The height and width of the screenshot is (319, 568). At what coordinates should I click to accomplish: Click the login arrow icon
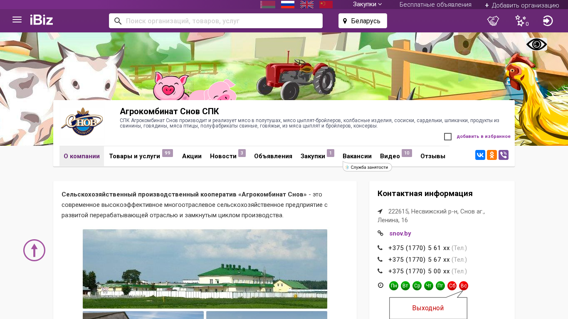548,21
